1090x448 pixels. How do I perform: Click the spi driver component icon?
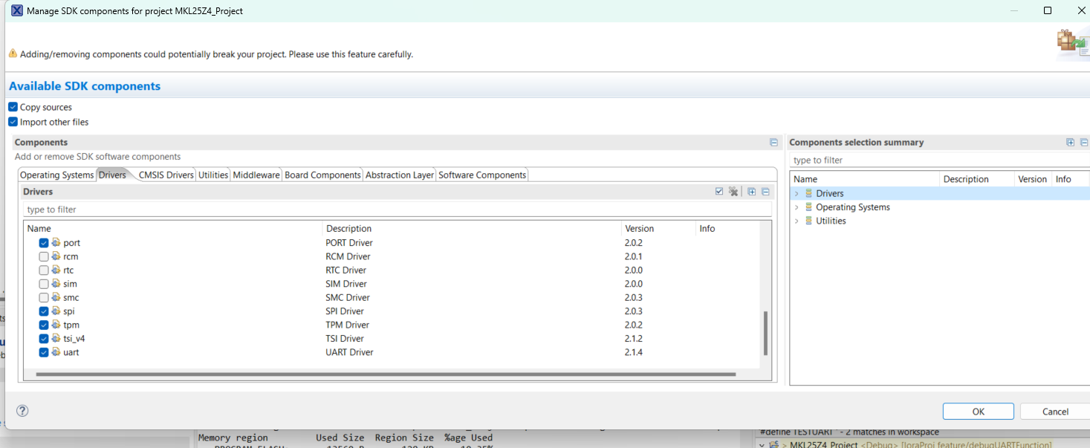(56, 311)
